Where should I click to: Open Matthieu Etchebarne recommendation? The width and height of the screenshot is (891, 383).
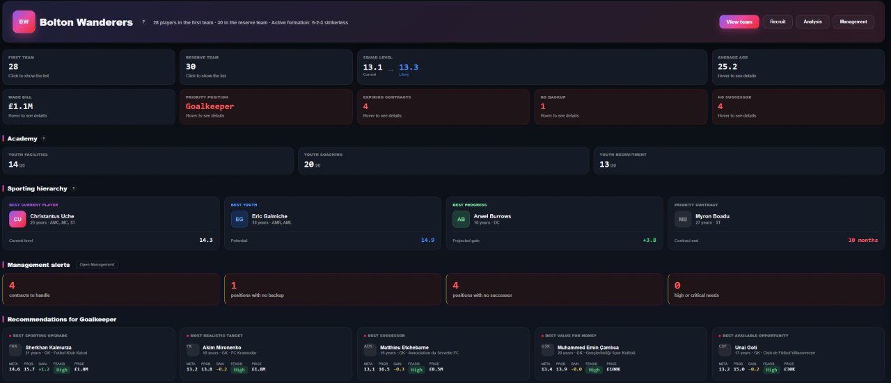[443, 355]
